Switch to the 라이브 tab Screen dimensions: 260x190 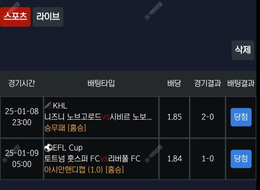[x=48, y=17]
